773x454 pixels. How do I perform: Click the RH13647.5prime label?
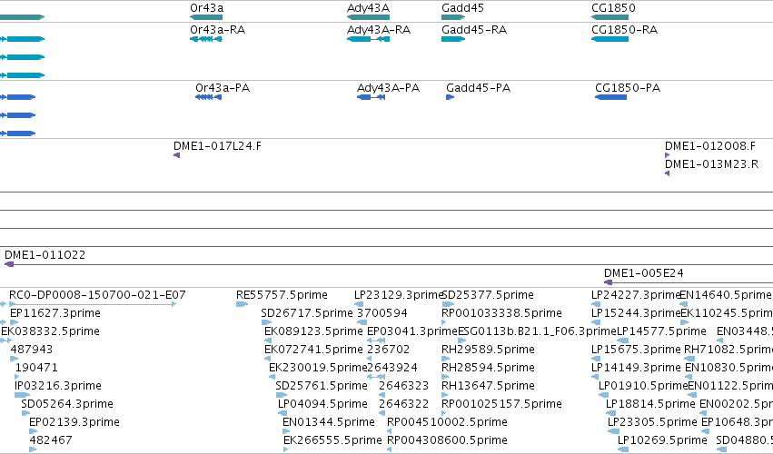[x=488, y=386]
